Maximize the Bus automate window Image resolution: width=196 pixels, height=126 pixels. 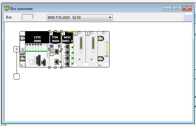[178, 9]
